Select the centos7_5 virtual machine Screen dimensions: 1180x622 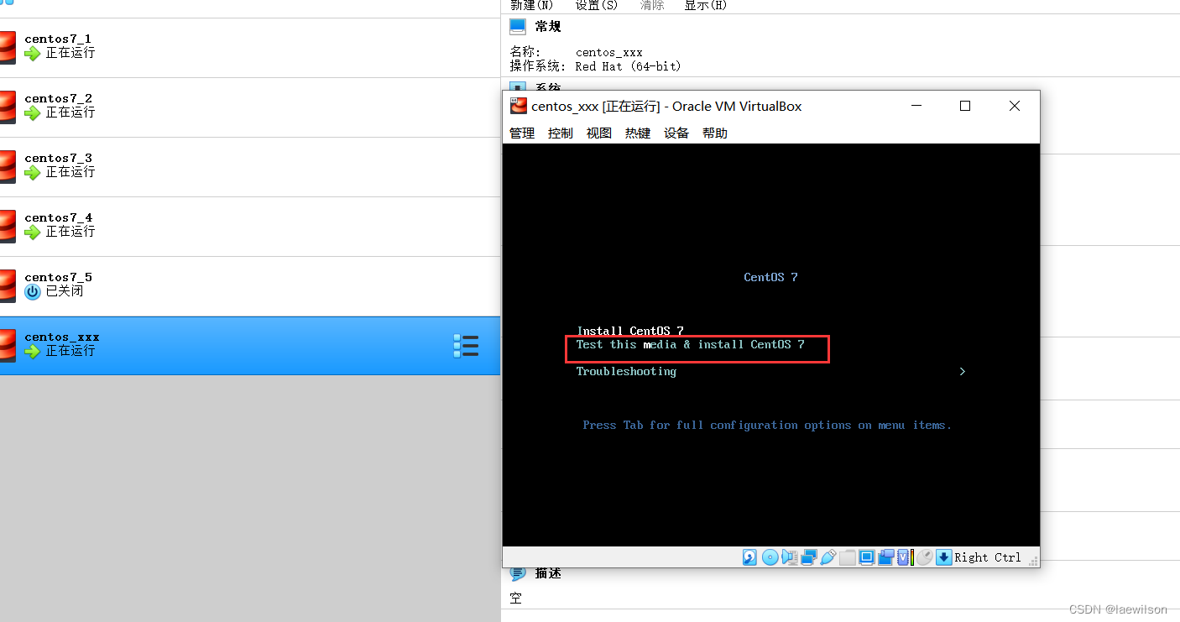(x=250, y=286)
